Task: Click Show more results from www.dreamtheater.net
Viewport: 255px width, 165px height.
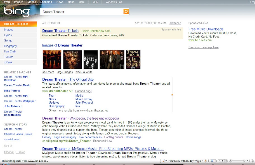Action: 78,110
